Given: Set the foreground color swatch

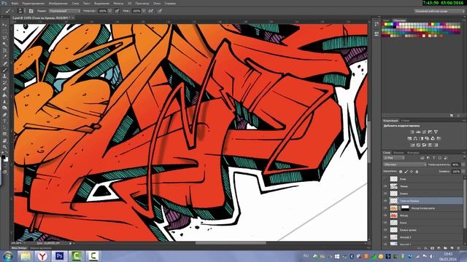Looking at the screenshot, I should 3,157.
